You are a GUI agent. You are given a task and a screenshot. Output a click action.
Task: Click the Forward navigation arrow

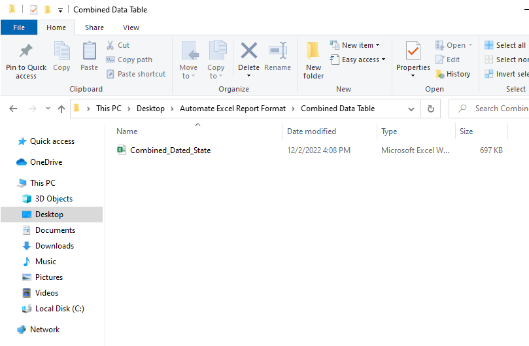point(33,109)
